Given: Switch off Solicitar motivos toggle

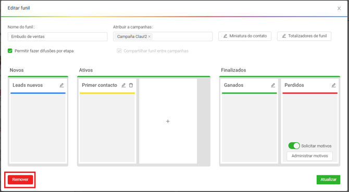Looking at the screenshot, I should [x=294, y=146].
